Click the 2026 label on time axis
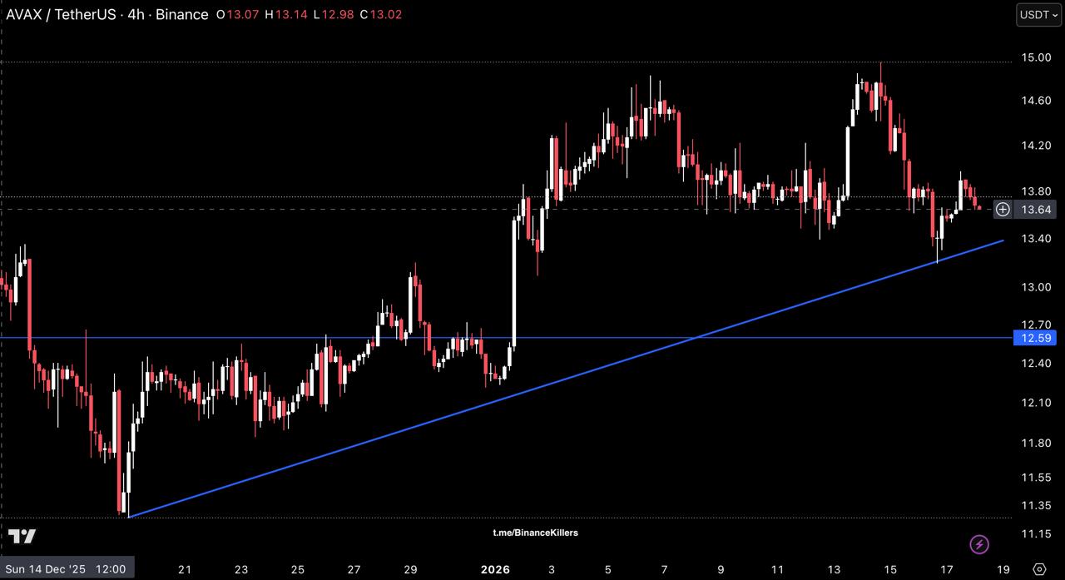Viewport: 1065px width, 580px height. (x=495, y=569)
